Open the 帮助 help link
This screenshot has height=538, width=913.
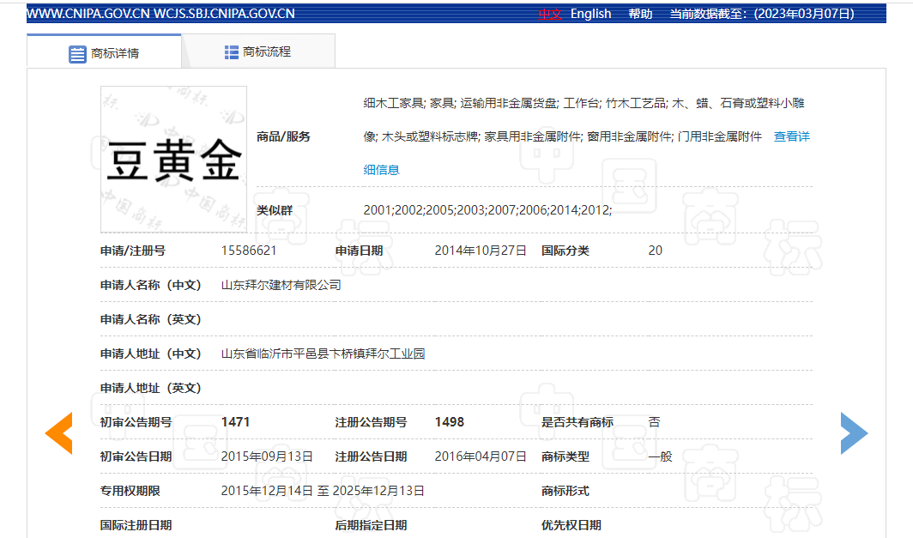pyautogui.click(x=640, y=14)
